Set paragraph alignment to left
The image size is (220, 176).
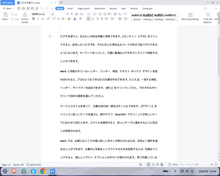[x=88, y=19]
